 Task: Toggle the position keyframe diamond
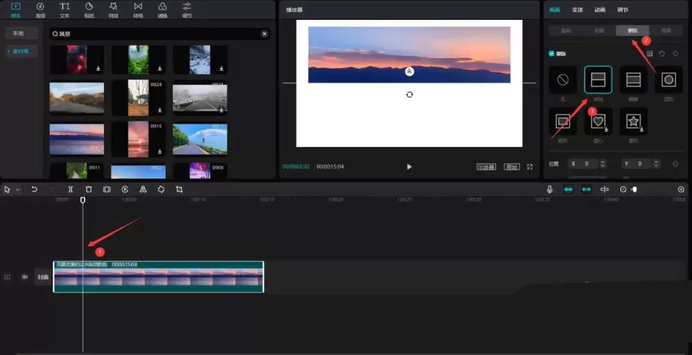coord(675,164)
